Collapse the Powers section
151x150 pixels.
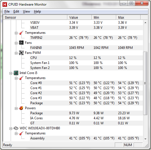[16, 108]
